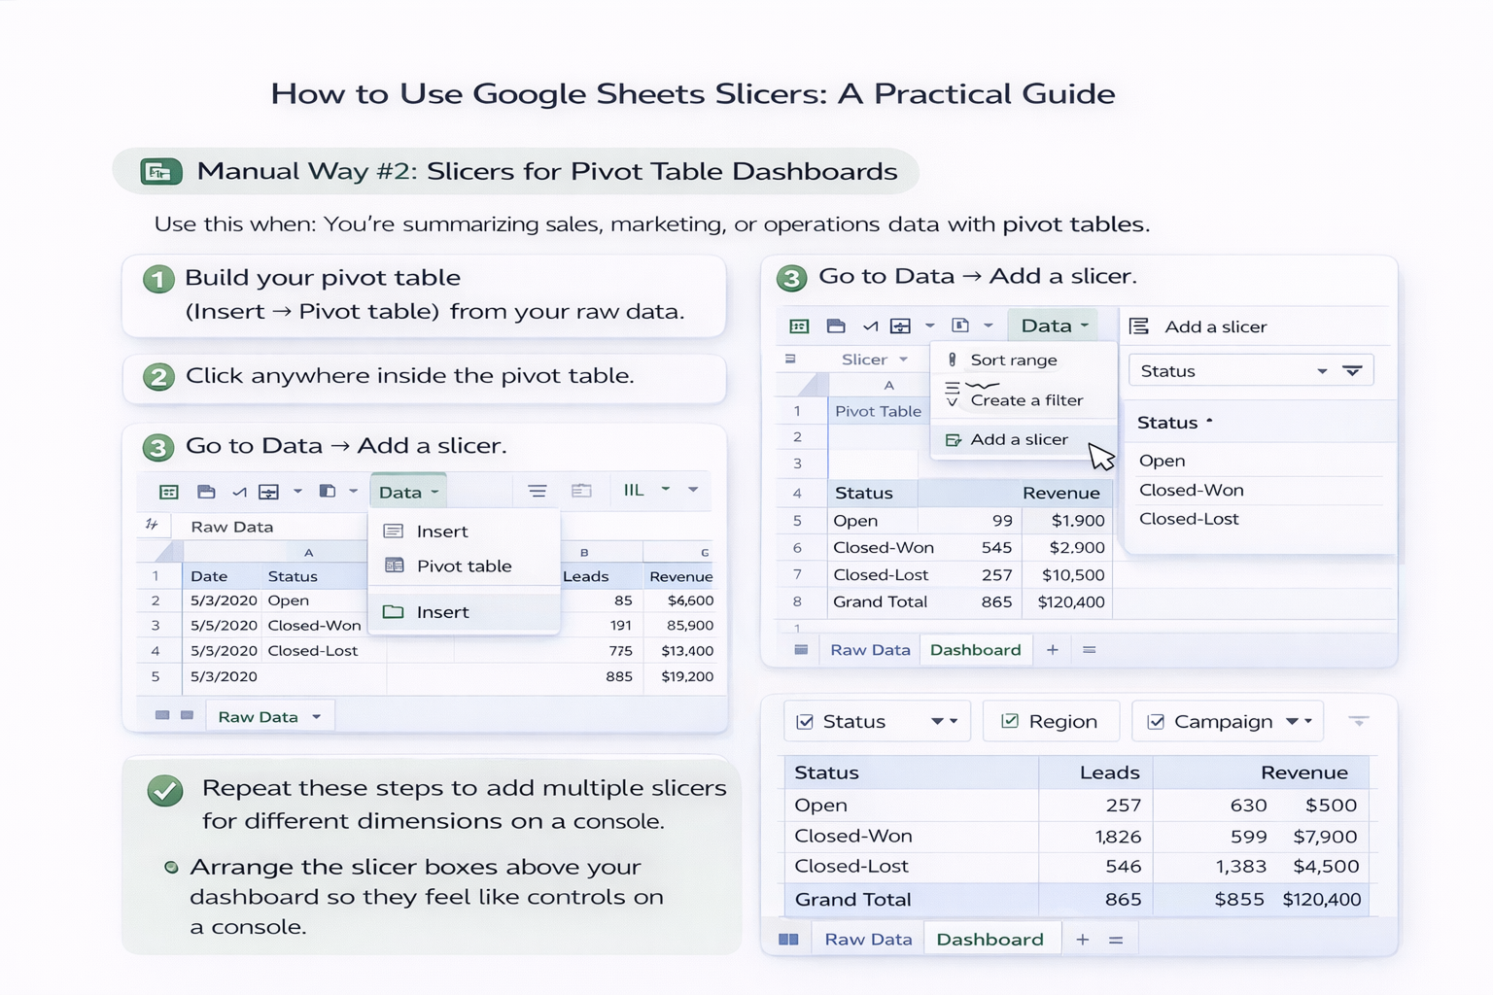The width and height of the screenshot is (1493, 995).
Task: Choose the Insert entry with the folder icon
Action: 464,611
